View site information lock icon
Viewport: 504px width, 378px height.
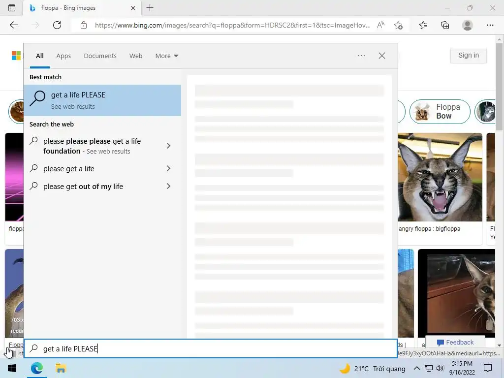point(84,25)
